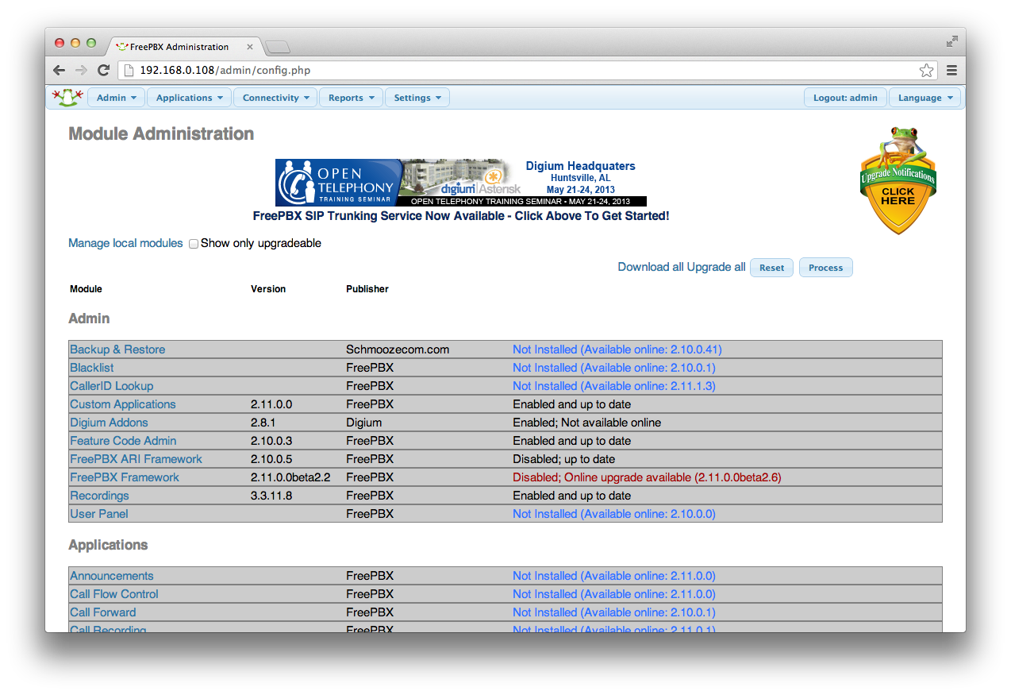Open the CallerID Lookup module
Image resolution: width=1011 pixels, height=695 pixels.
[112, 386]
